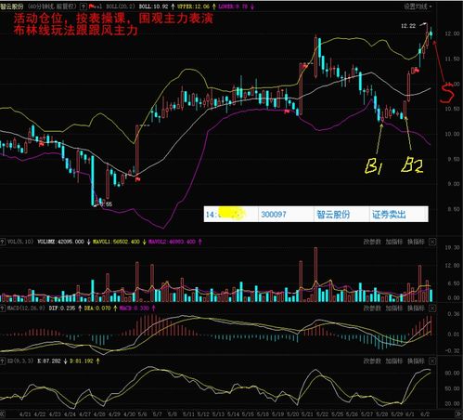463x420 pixels.
Task: Click the 证券卖出 cell in trade record
Action: tap(389, 215)
